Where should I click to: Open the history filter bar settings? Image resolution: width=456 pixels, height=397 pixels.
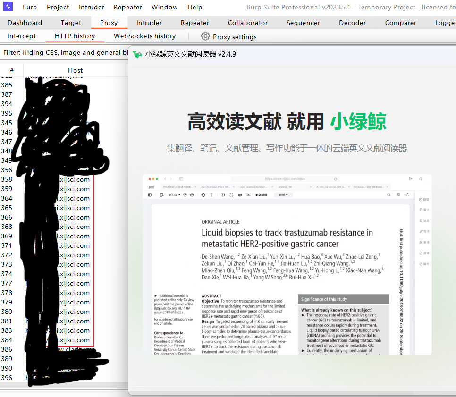coord(64,53)
